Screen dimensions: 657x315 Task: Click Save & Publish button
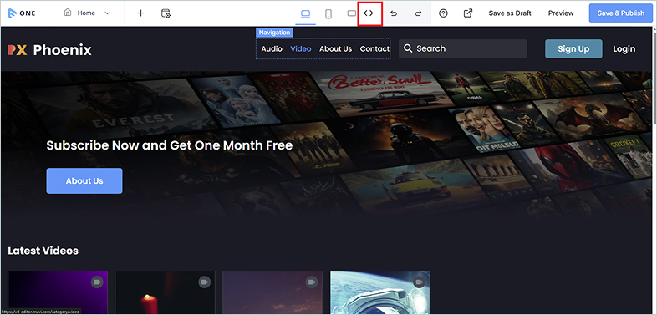coord(620,13)
